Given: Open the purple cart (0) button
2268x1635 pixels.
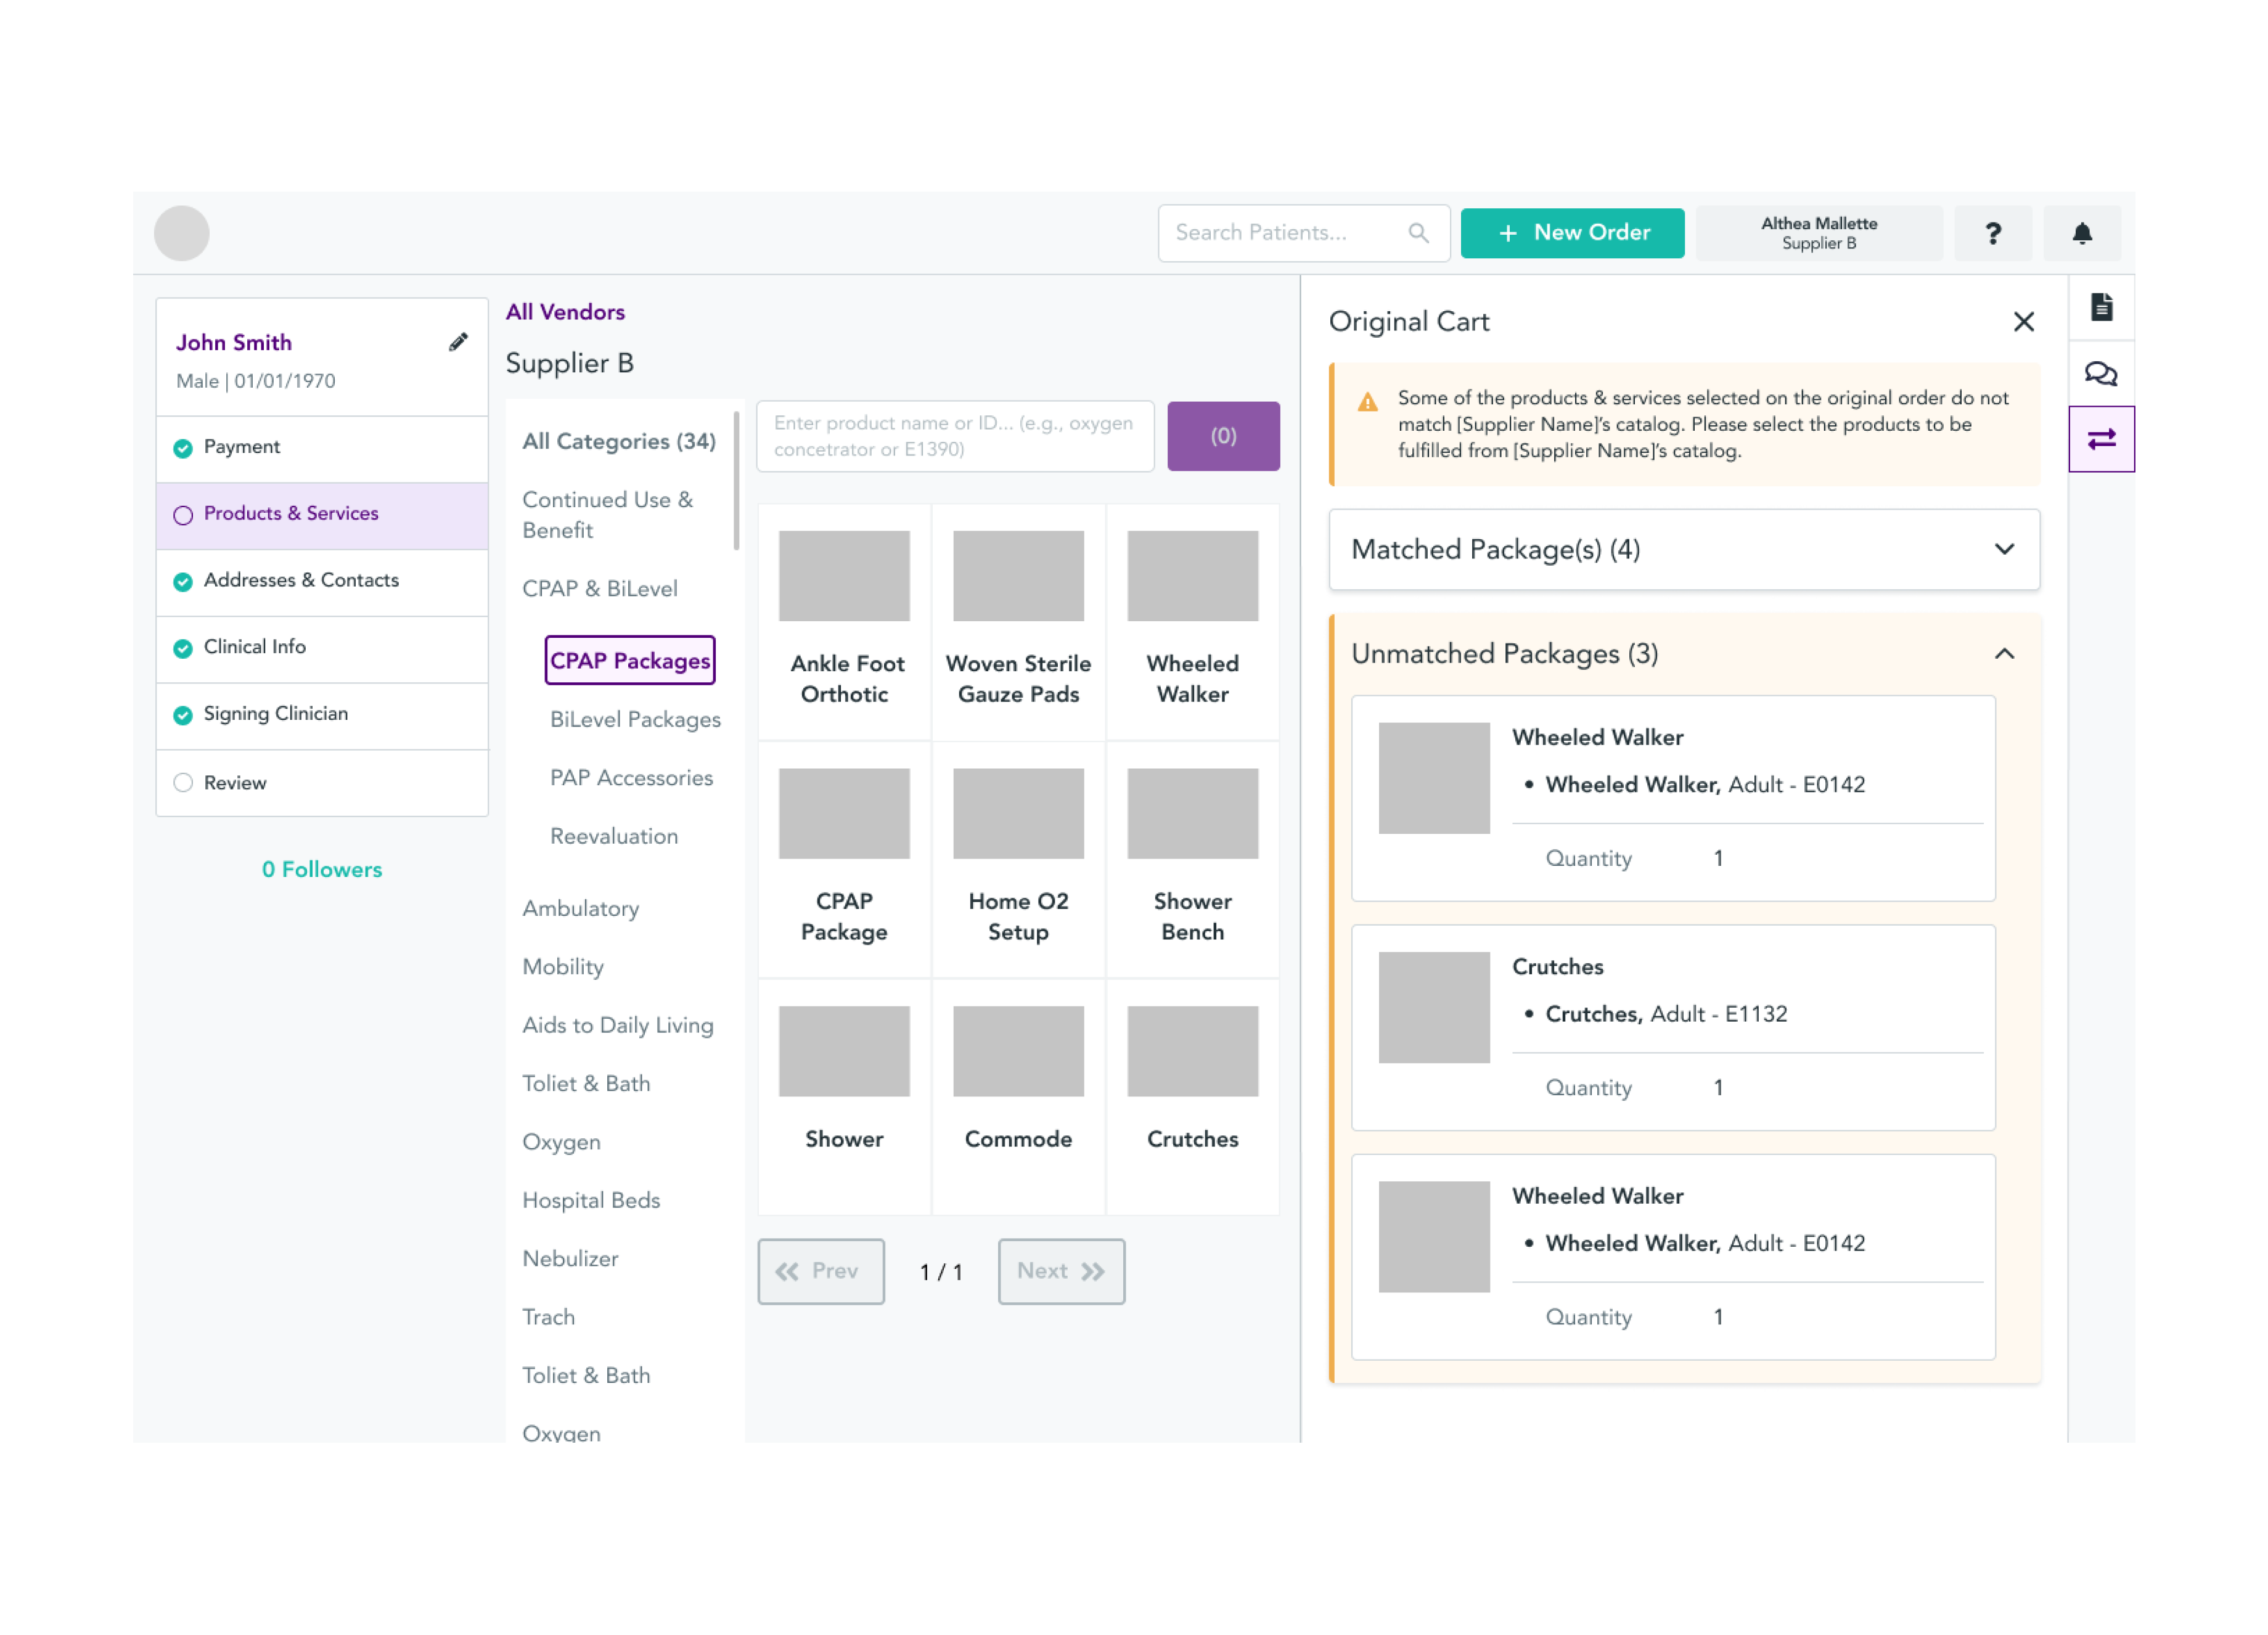Looking at the screenshot, I should [1223, 436].
